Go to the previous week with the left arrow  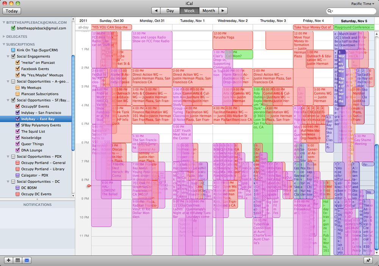(x=156, y=11)
